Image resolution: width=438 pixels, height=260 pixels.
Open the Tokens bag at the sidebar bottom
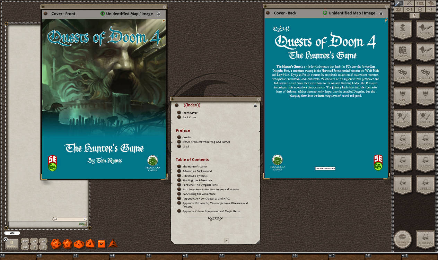403,239
